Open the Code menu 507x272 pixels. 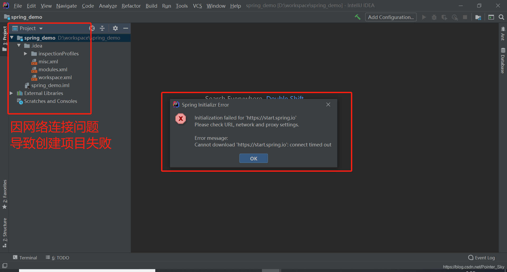tap(88, 6)
